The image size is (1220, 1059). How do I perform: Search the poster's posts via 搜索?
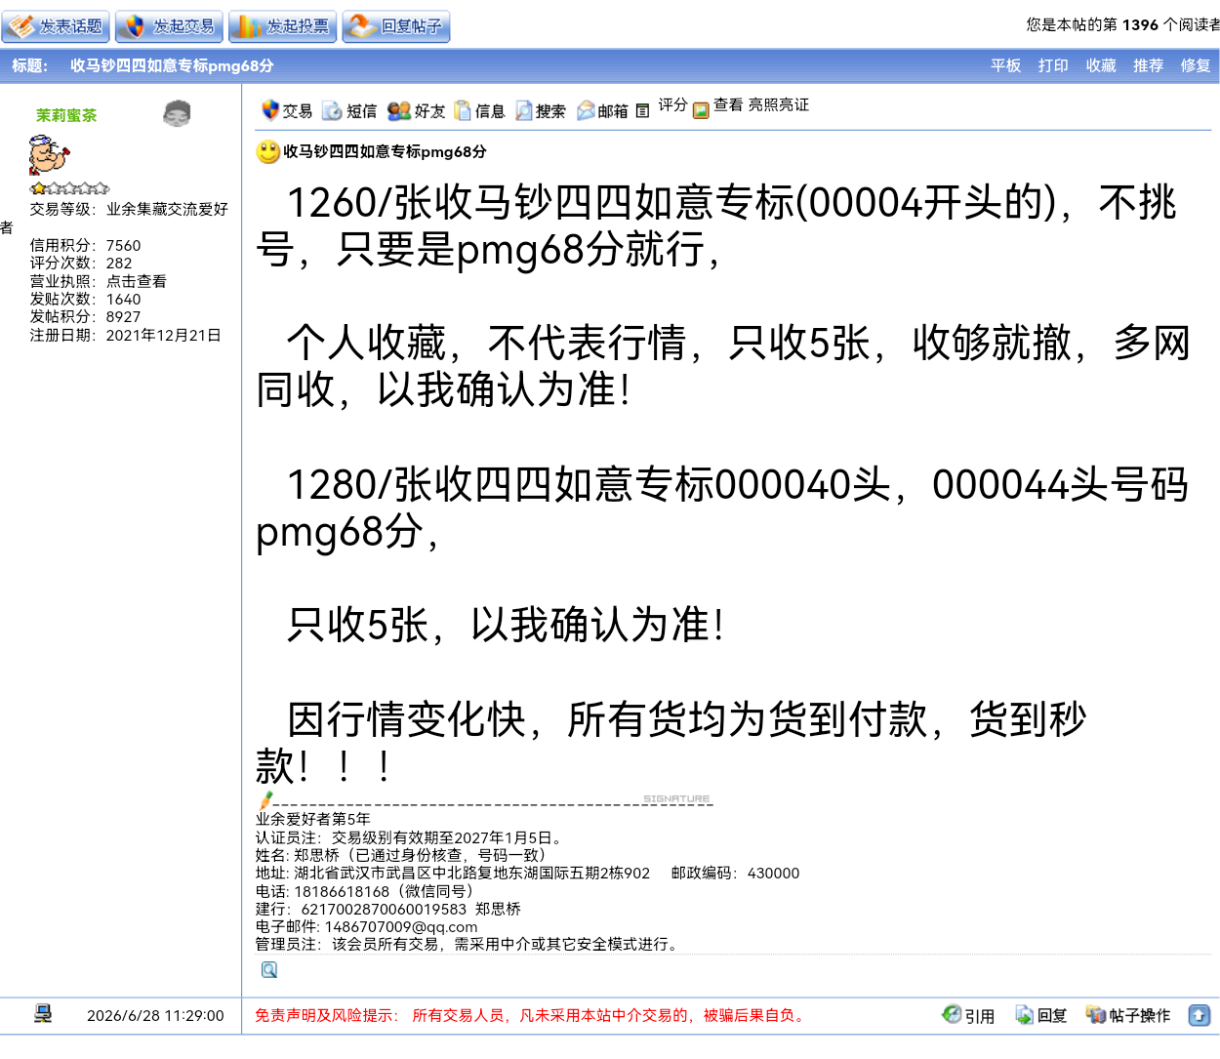click(x=541, y=111)
